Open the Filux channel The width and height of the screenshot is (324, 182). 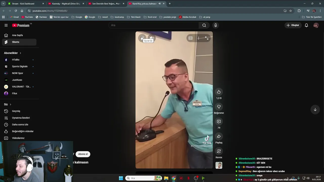(19, 93)
